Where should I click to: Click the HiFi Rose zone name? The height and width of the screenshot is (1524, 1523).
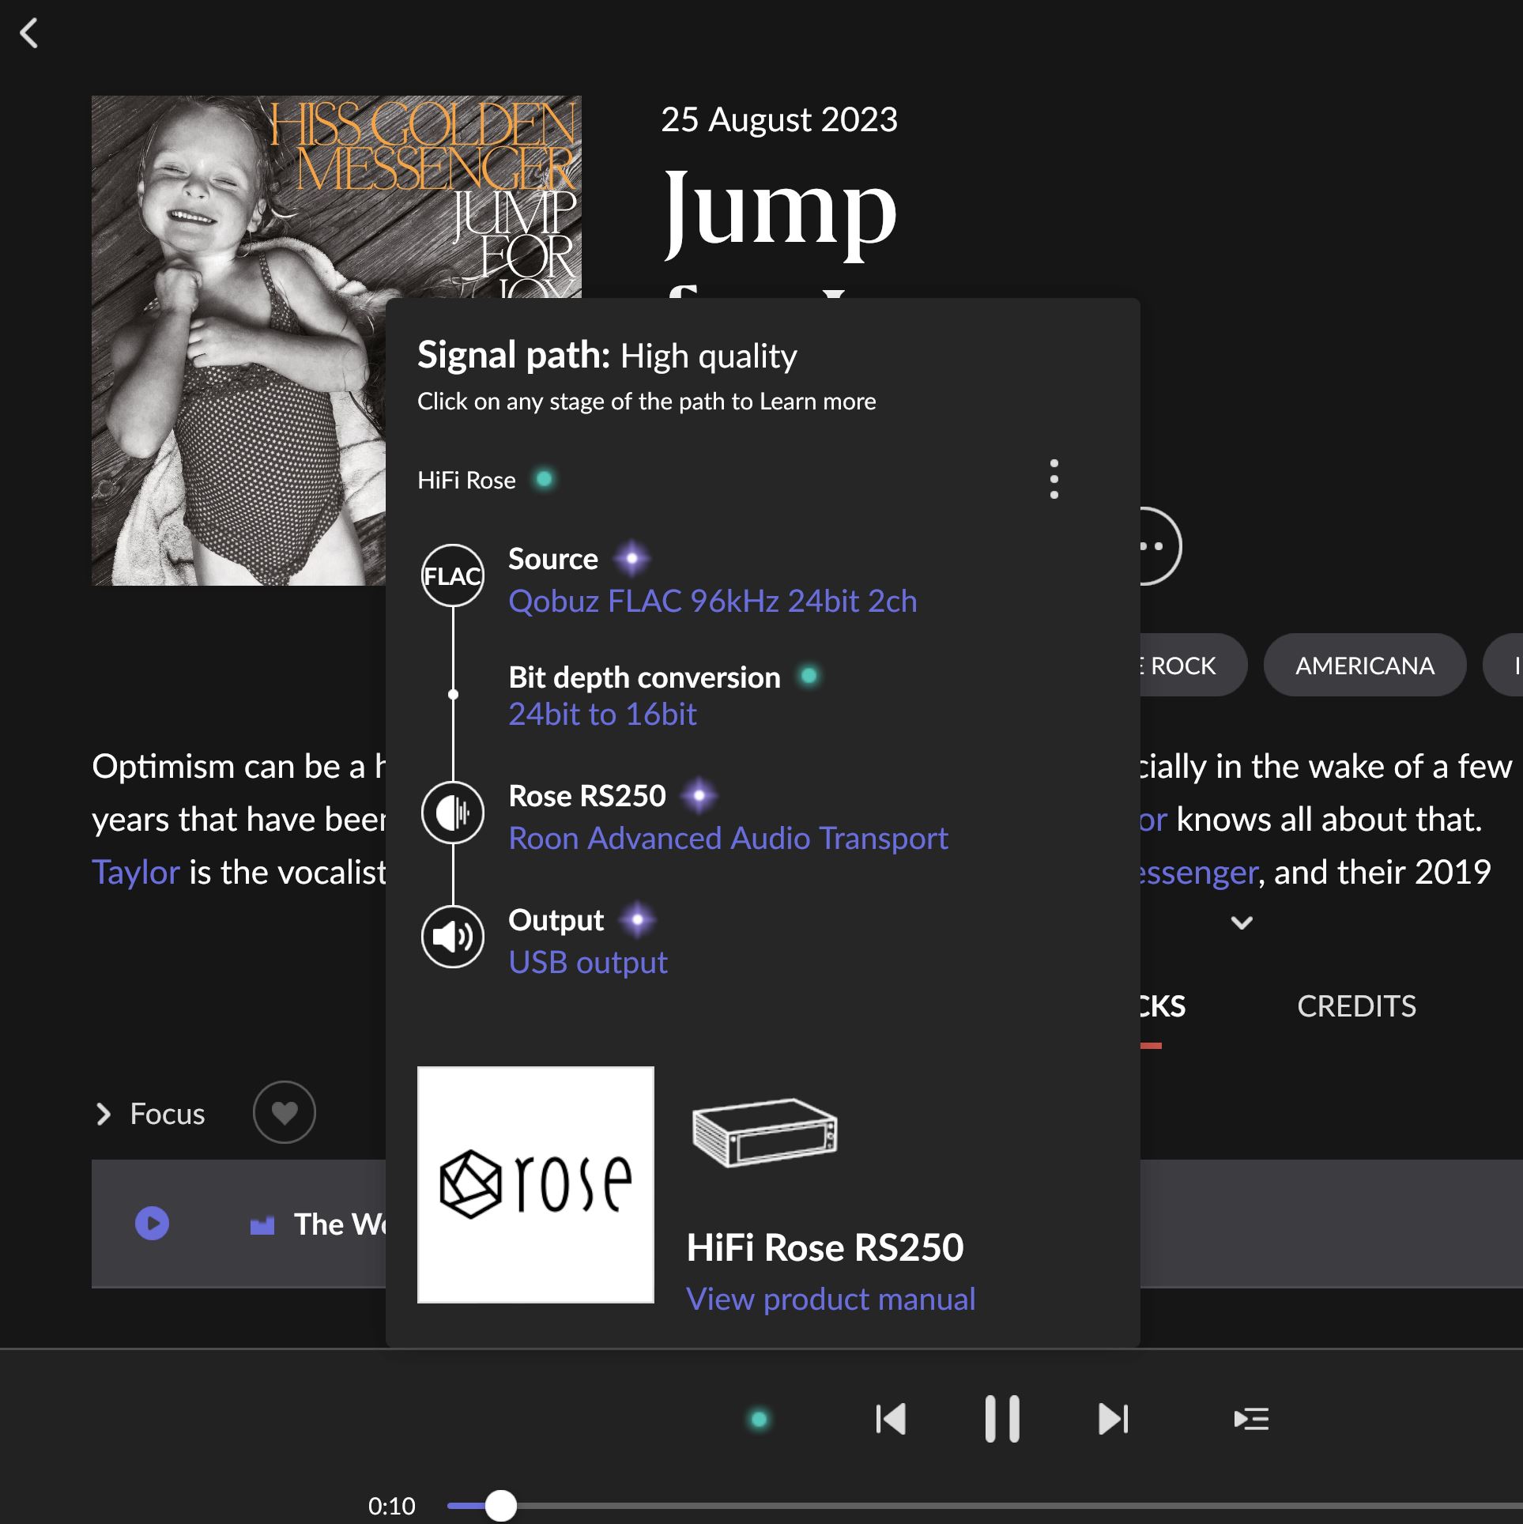(x=466, y=481)
